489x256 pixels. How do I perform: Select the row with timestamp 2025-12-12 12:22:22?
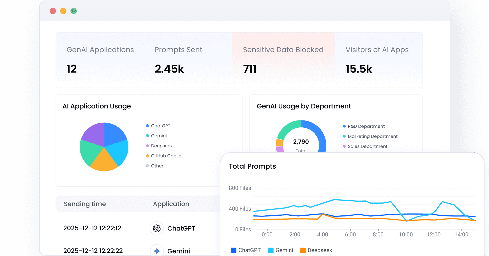[x=138, y=251]
